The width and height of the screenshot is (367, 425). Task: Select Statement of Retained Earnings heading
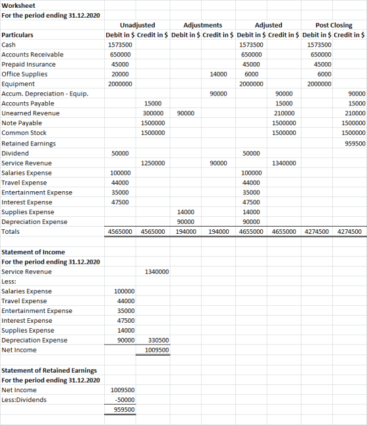click(49, 370)
